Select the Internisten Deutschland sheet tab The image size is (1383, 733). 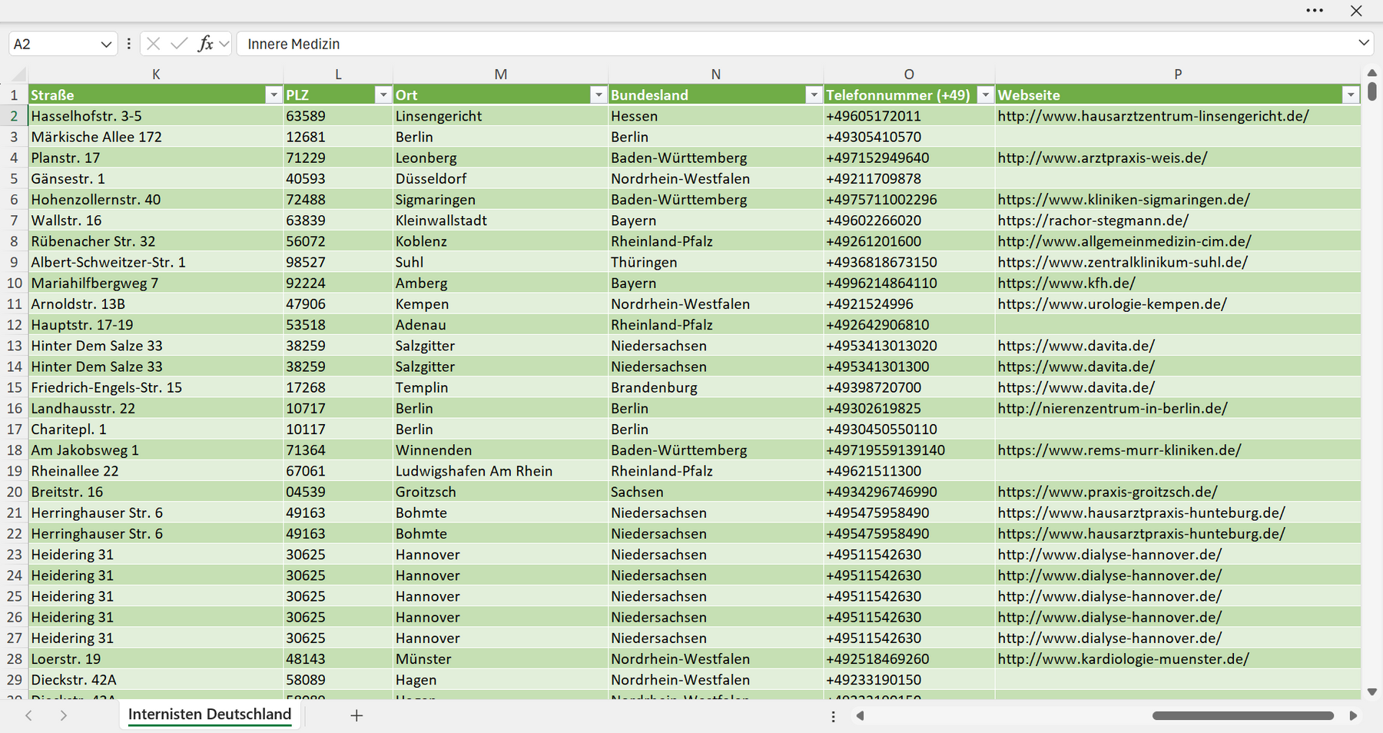tap(210, 715)
